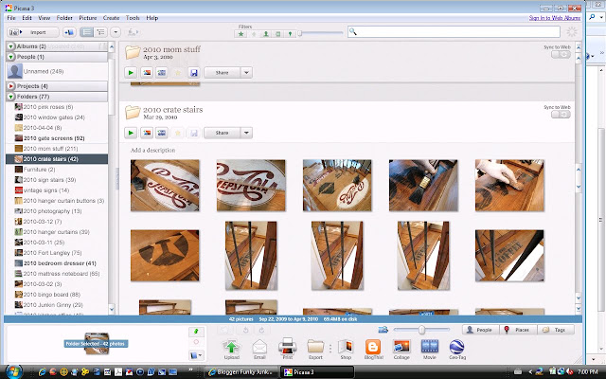Launch the Movie maker icon
Viewport: 606px width, 379px height.
point(429,347)
